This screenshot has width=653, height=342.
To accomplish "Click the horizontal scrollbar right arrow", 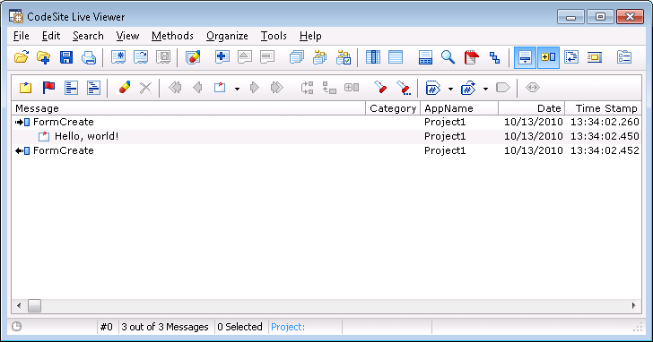I will pyautogui.click(x=634, y=306).
